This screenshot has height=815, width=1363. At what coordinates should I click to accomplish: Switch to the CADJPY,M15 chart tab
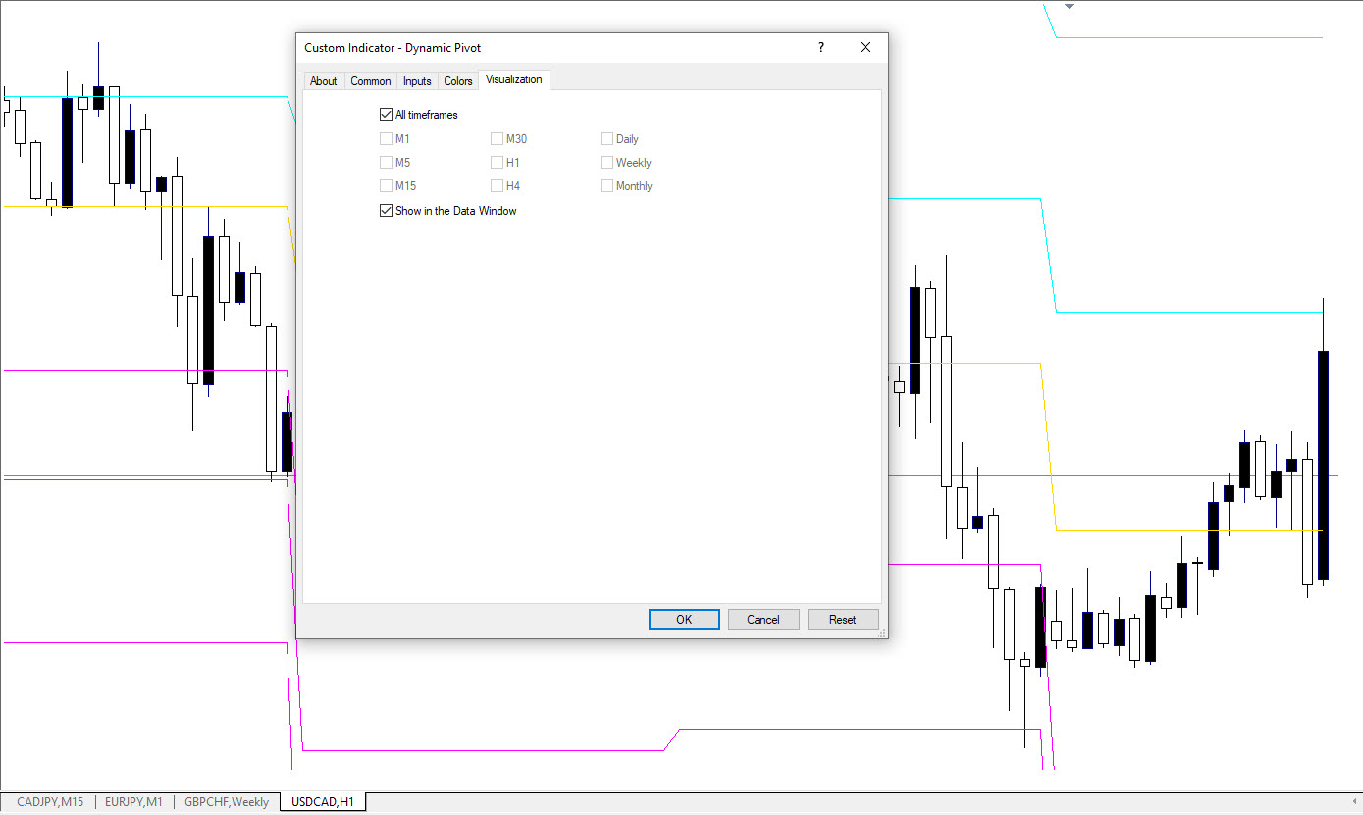tap(50, 802)
